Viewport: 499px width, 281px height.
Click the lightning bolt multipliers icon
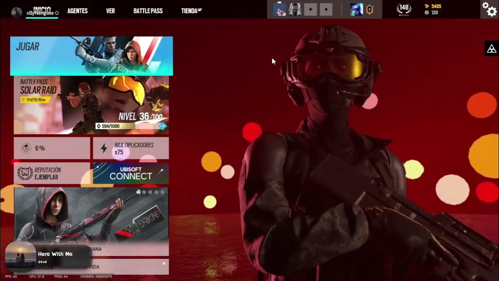[104, 148]
